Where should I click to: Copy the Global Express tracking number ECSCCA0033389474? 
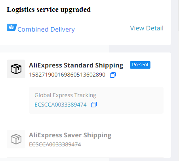point(94,105)
